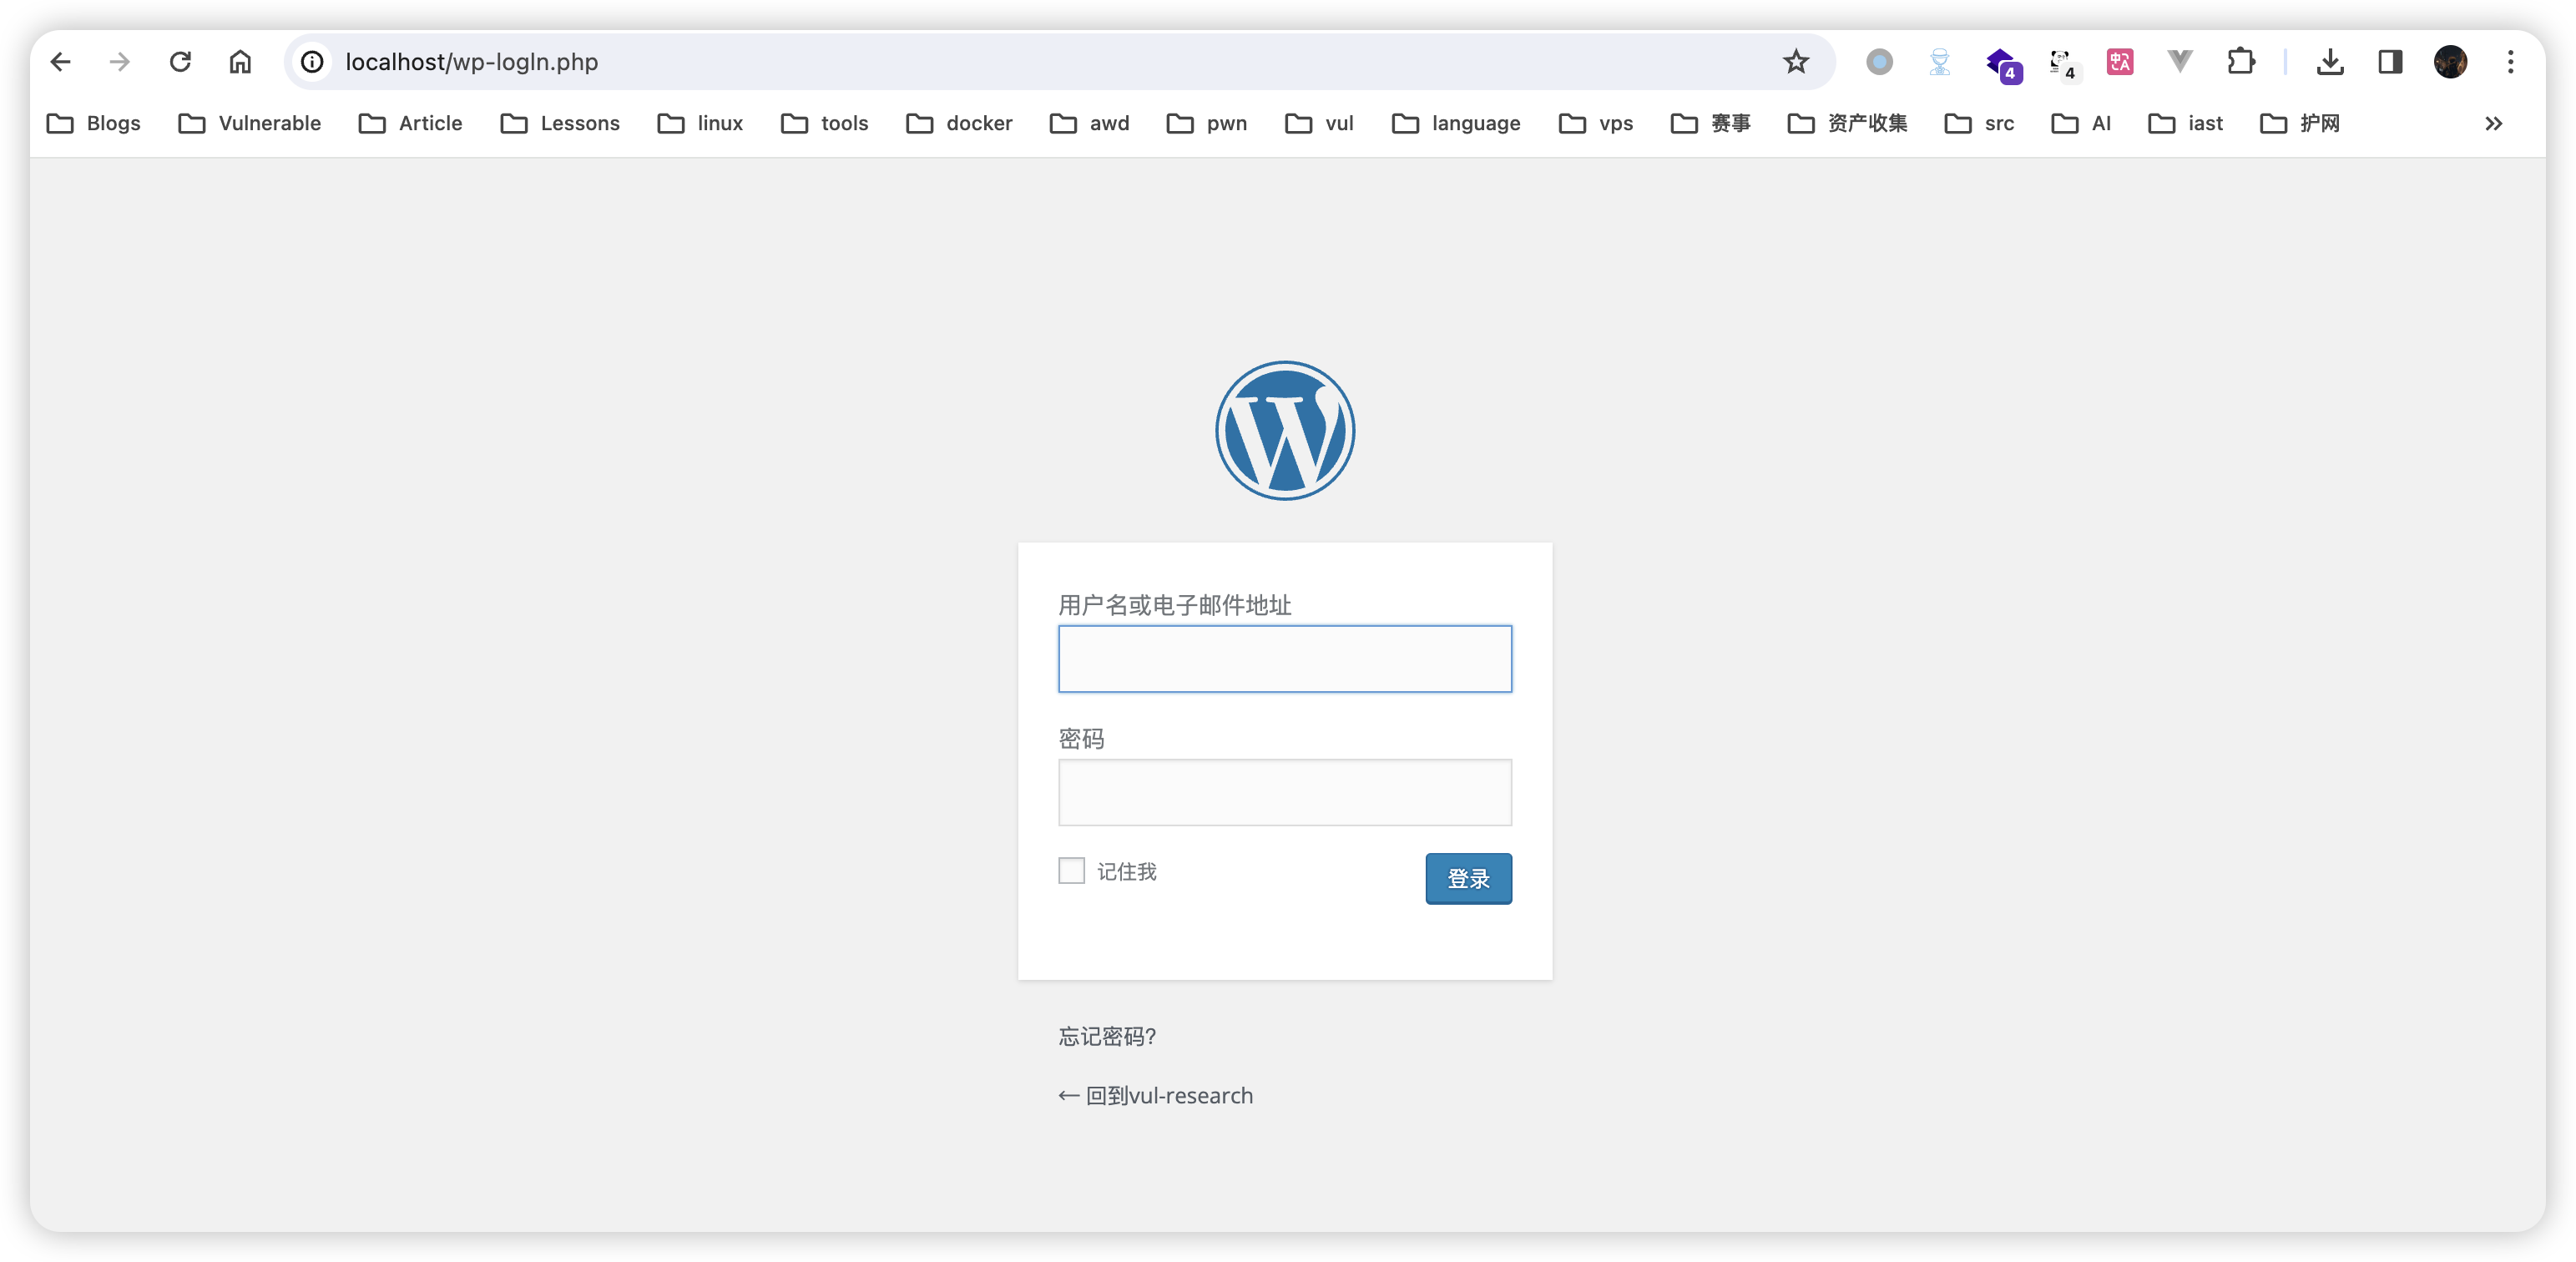View site information icon in address bar
Screen dimensions: 2576x1262
313,62
